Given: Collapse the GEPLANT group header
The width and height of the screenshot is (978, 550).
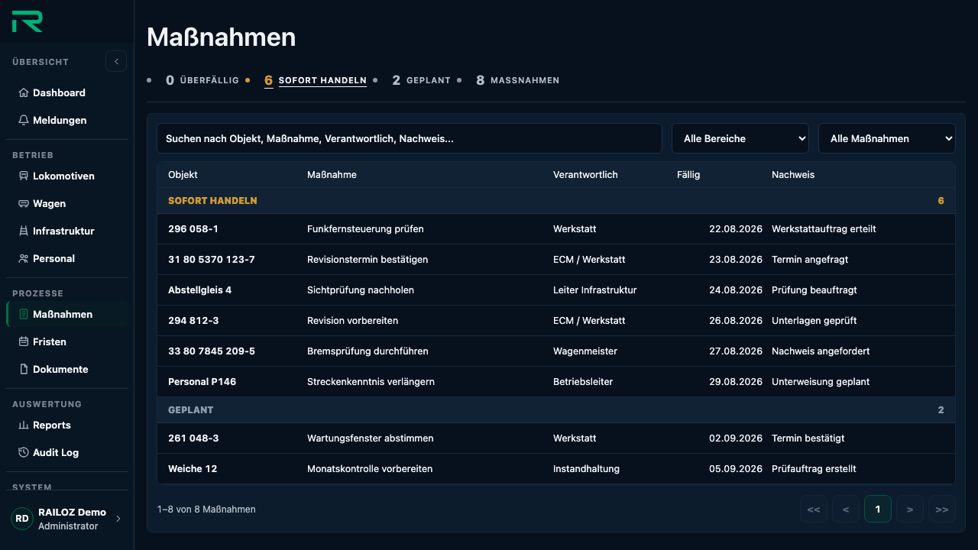Looking at the screenshot, I should pos(556,410).
